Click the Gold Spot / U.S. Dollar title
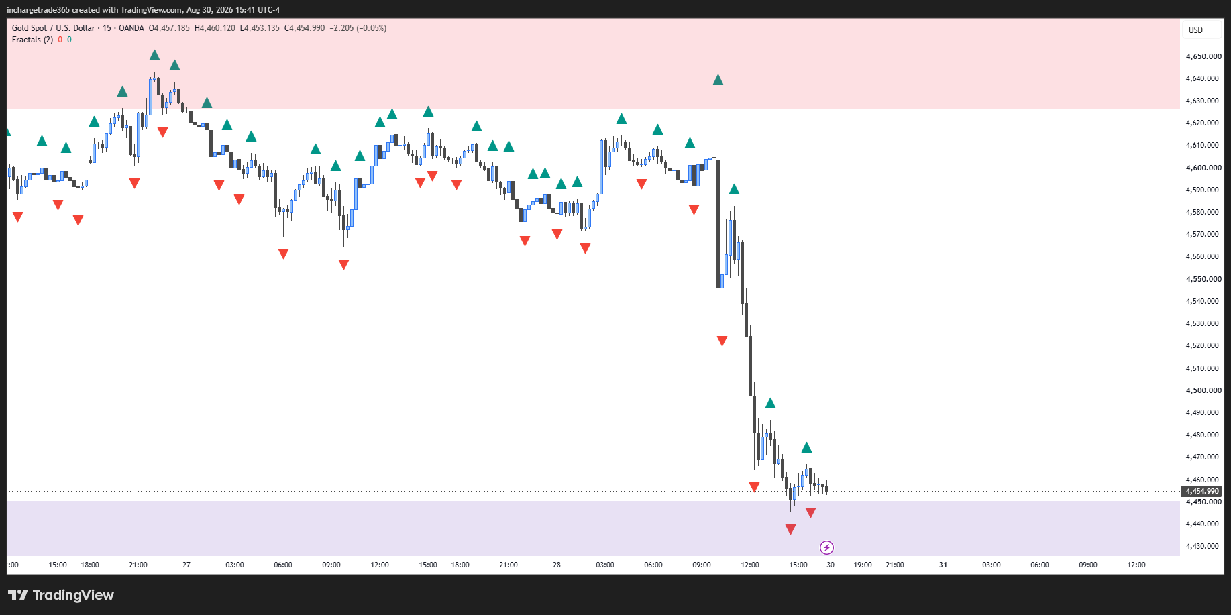Image resolution: width=1231 pixels, height=615 pixels. tap(54, 28)
